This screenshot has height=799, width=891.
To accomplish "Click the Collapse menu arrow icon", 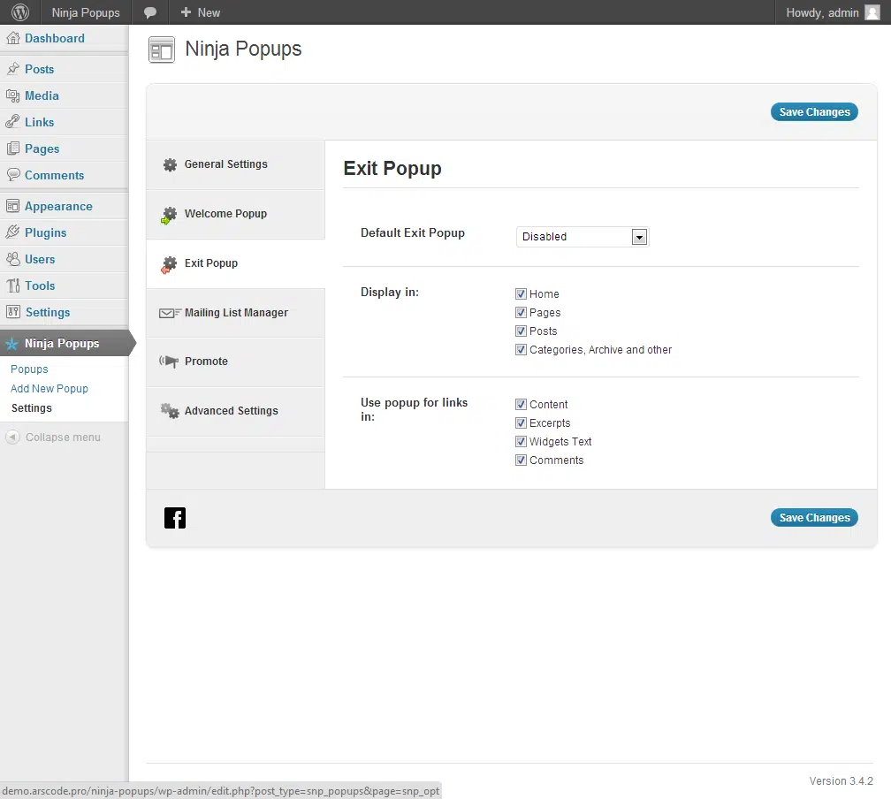I will tap(12, 437).
